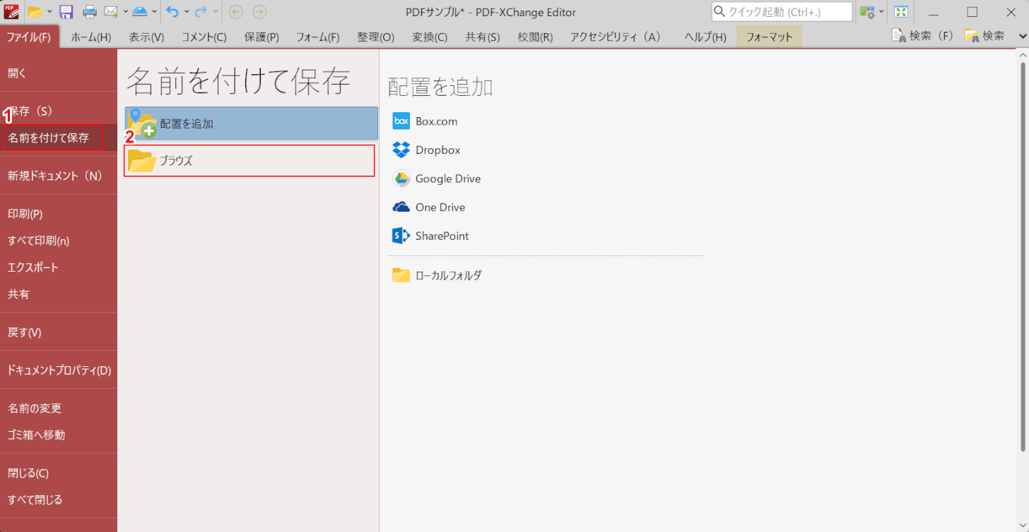
Task: Choose SharePoint as a save location
Action: [431, 236]
